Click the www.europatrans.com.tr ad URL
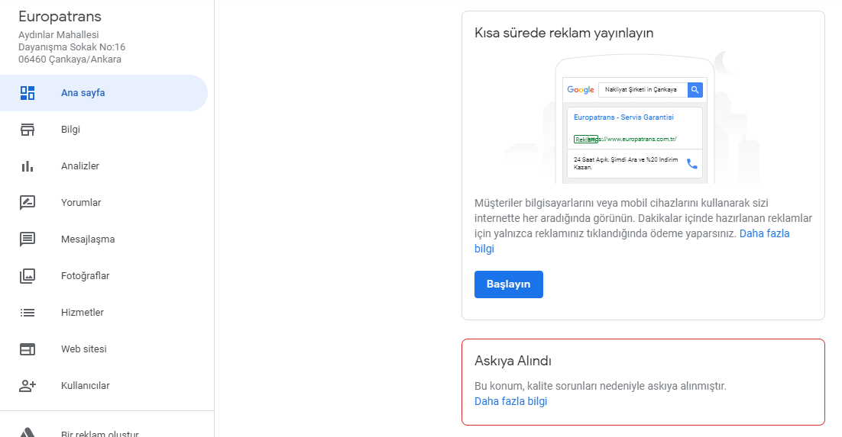842x437 pixels. pyautogui.click(x=632, y=139)
